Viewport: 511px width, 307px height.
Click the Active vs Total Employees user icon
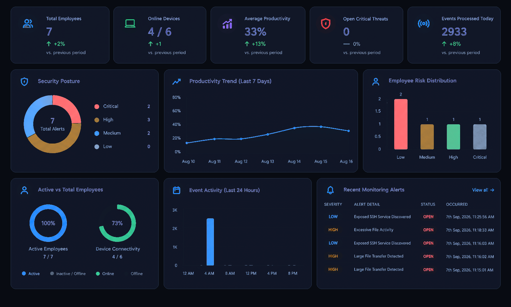click(x=24, y=190)
